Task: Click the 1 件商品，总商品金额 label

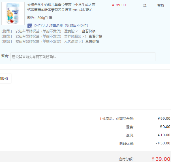Action: pos(117,119)
